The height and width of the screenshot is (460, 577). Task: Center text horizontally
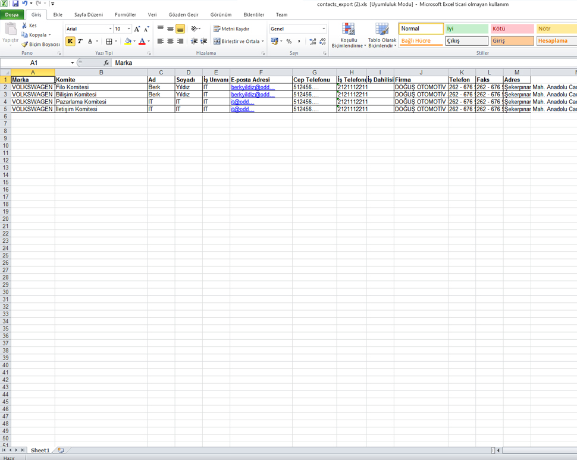pyautogui.click(x=170, y=41)
